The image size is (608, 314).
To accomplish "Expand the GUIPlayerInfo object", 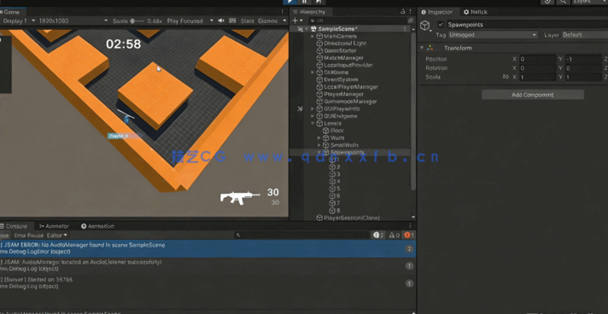I will [313, 109].
